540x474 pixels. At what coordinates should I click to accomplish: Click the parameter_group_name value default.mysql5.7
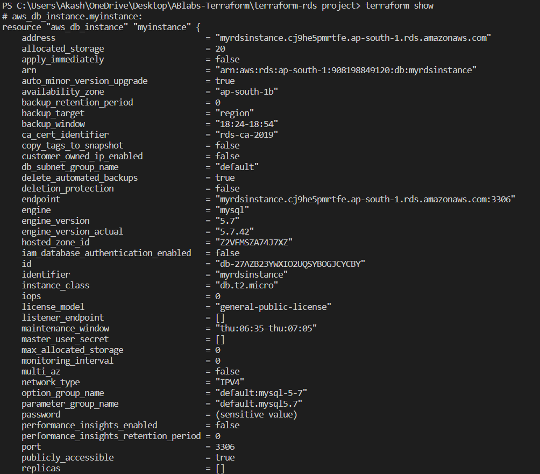pos(259,404)
